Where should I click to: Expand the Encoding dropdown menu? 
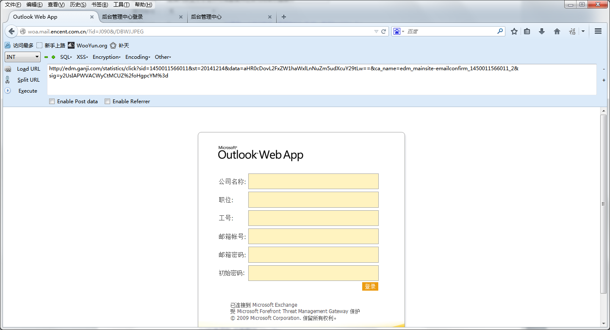pyautogui.click(x=138, y=57)
